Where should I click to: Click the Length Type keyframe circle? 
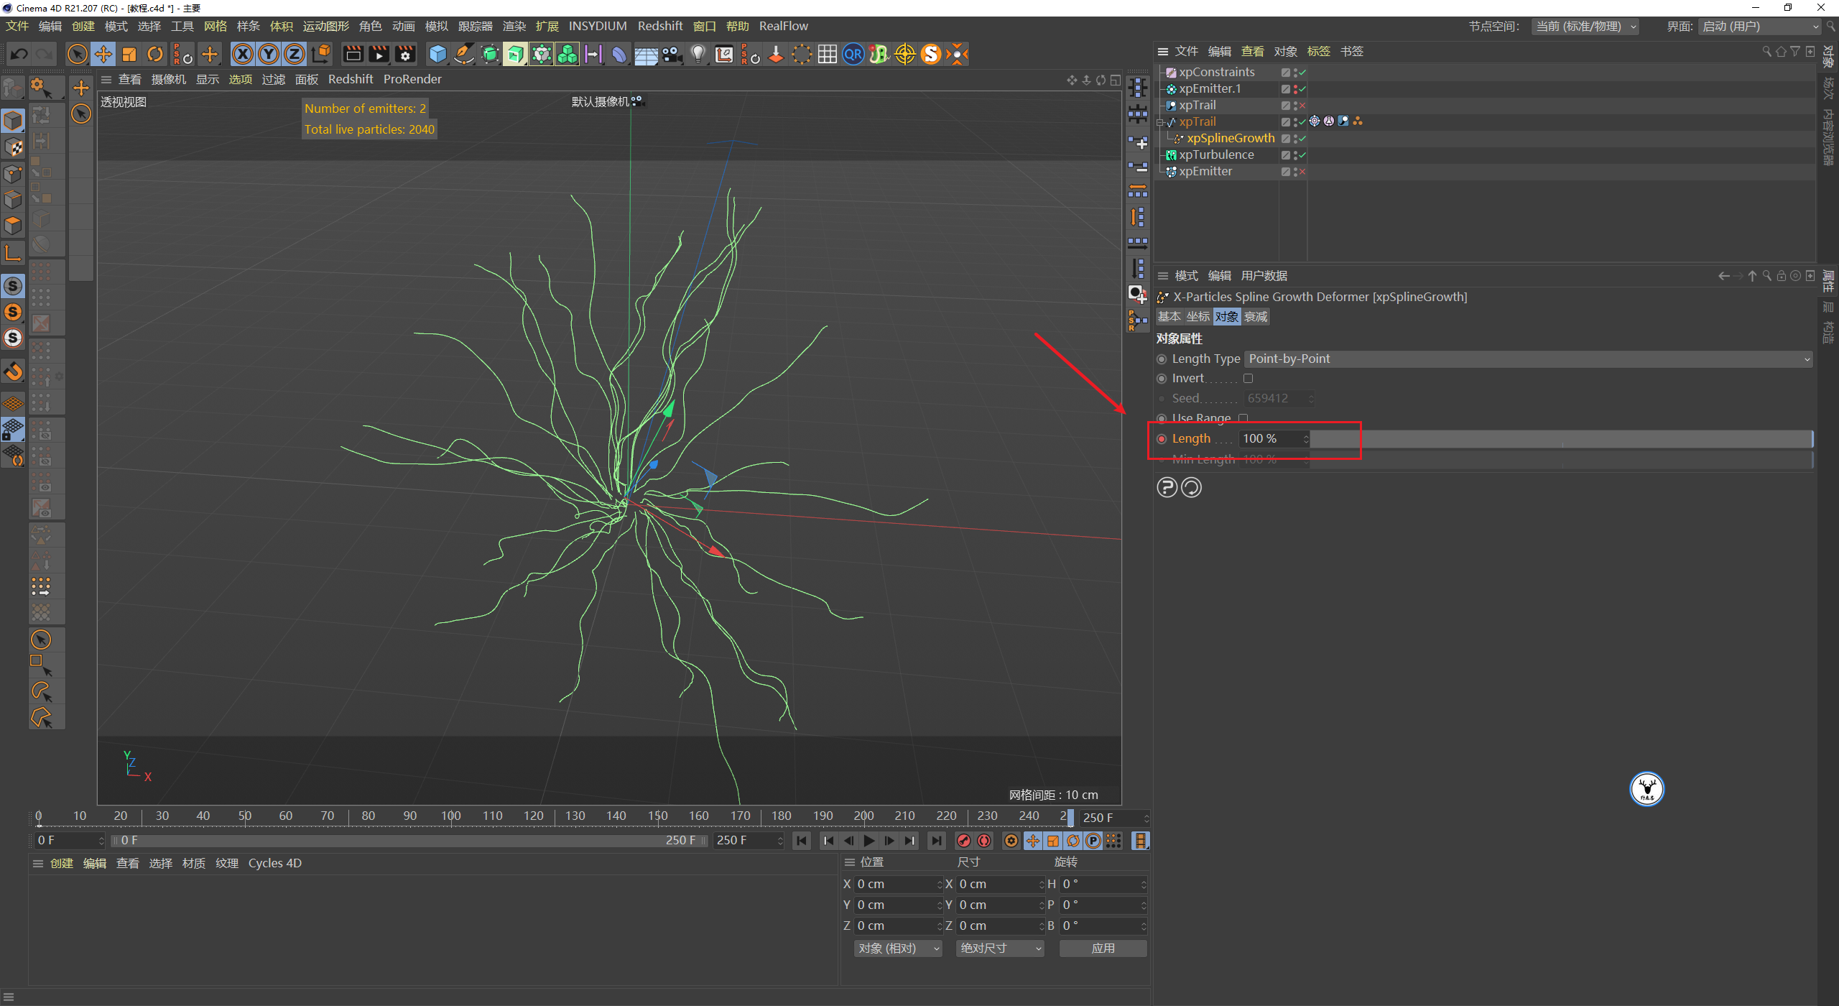[x=1162, y=359]
